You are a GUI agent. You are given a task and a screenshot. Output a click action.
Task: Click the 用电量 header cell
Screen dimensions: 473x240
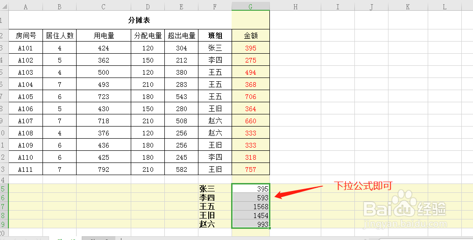[104, 35]
